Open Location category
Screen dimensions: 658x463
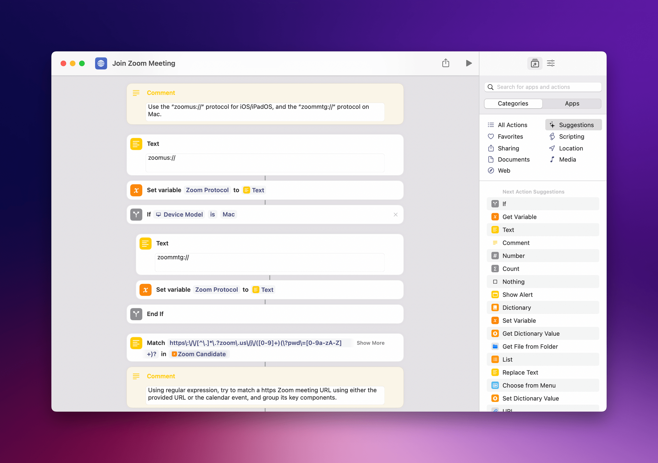[571, 148]
